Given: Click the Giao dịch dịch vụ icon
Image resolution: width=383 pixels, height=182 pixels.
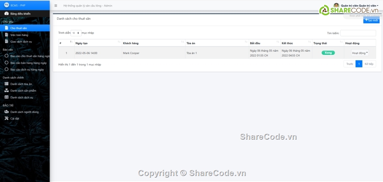Looking at the screenshot, I should [6, 41].
